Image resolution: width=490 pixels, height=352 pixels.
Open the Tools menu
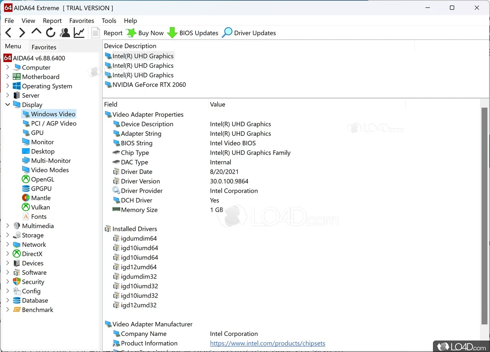pos(109,21)
